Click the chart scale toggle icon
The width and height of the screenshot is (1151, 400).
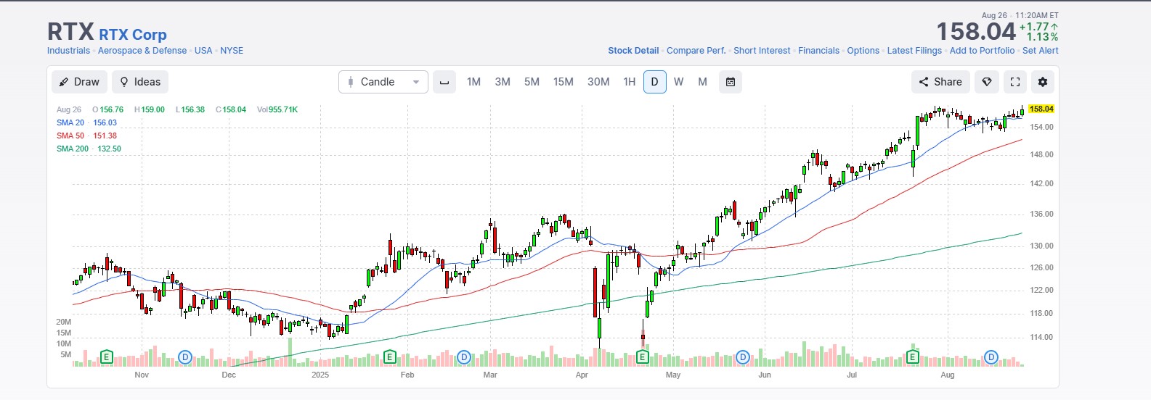click(444, 82)
